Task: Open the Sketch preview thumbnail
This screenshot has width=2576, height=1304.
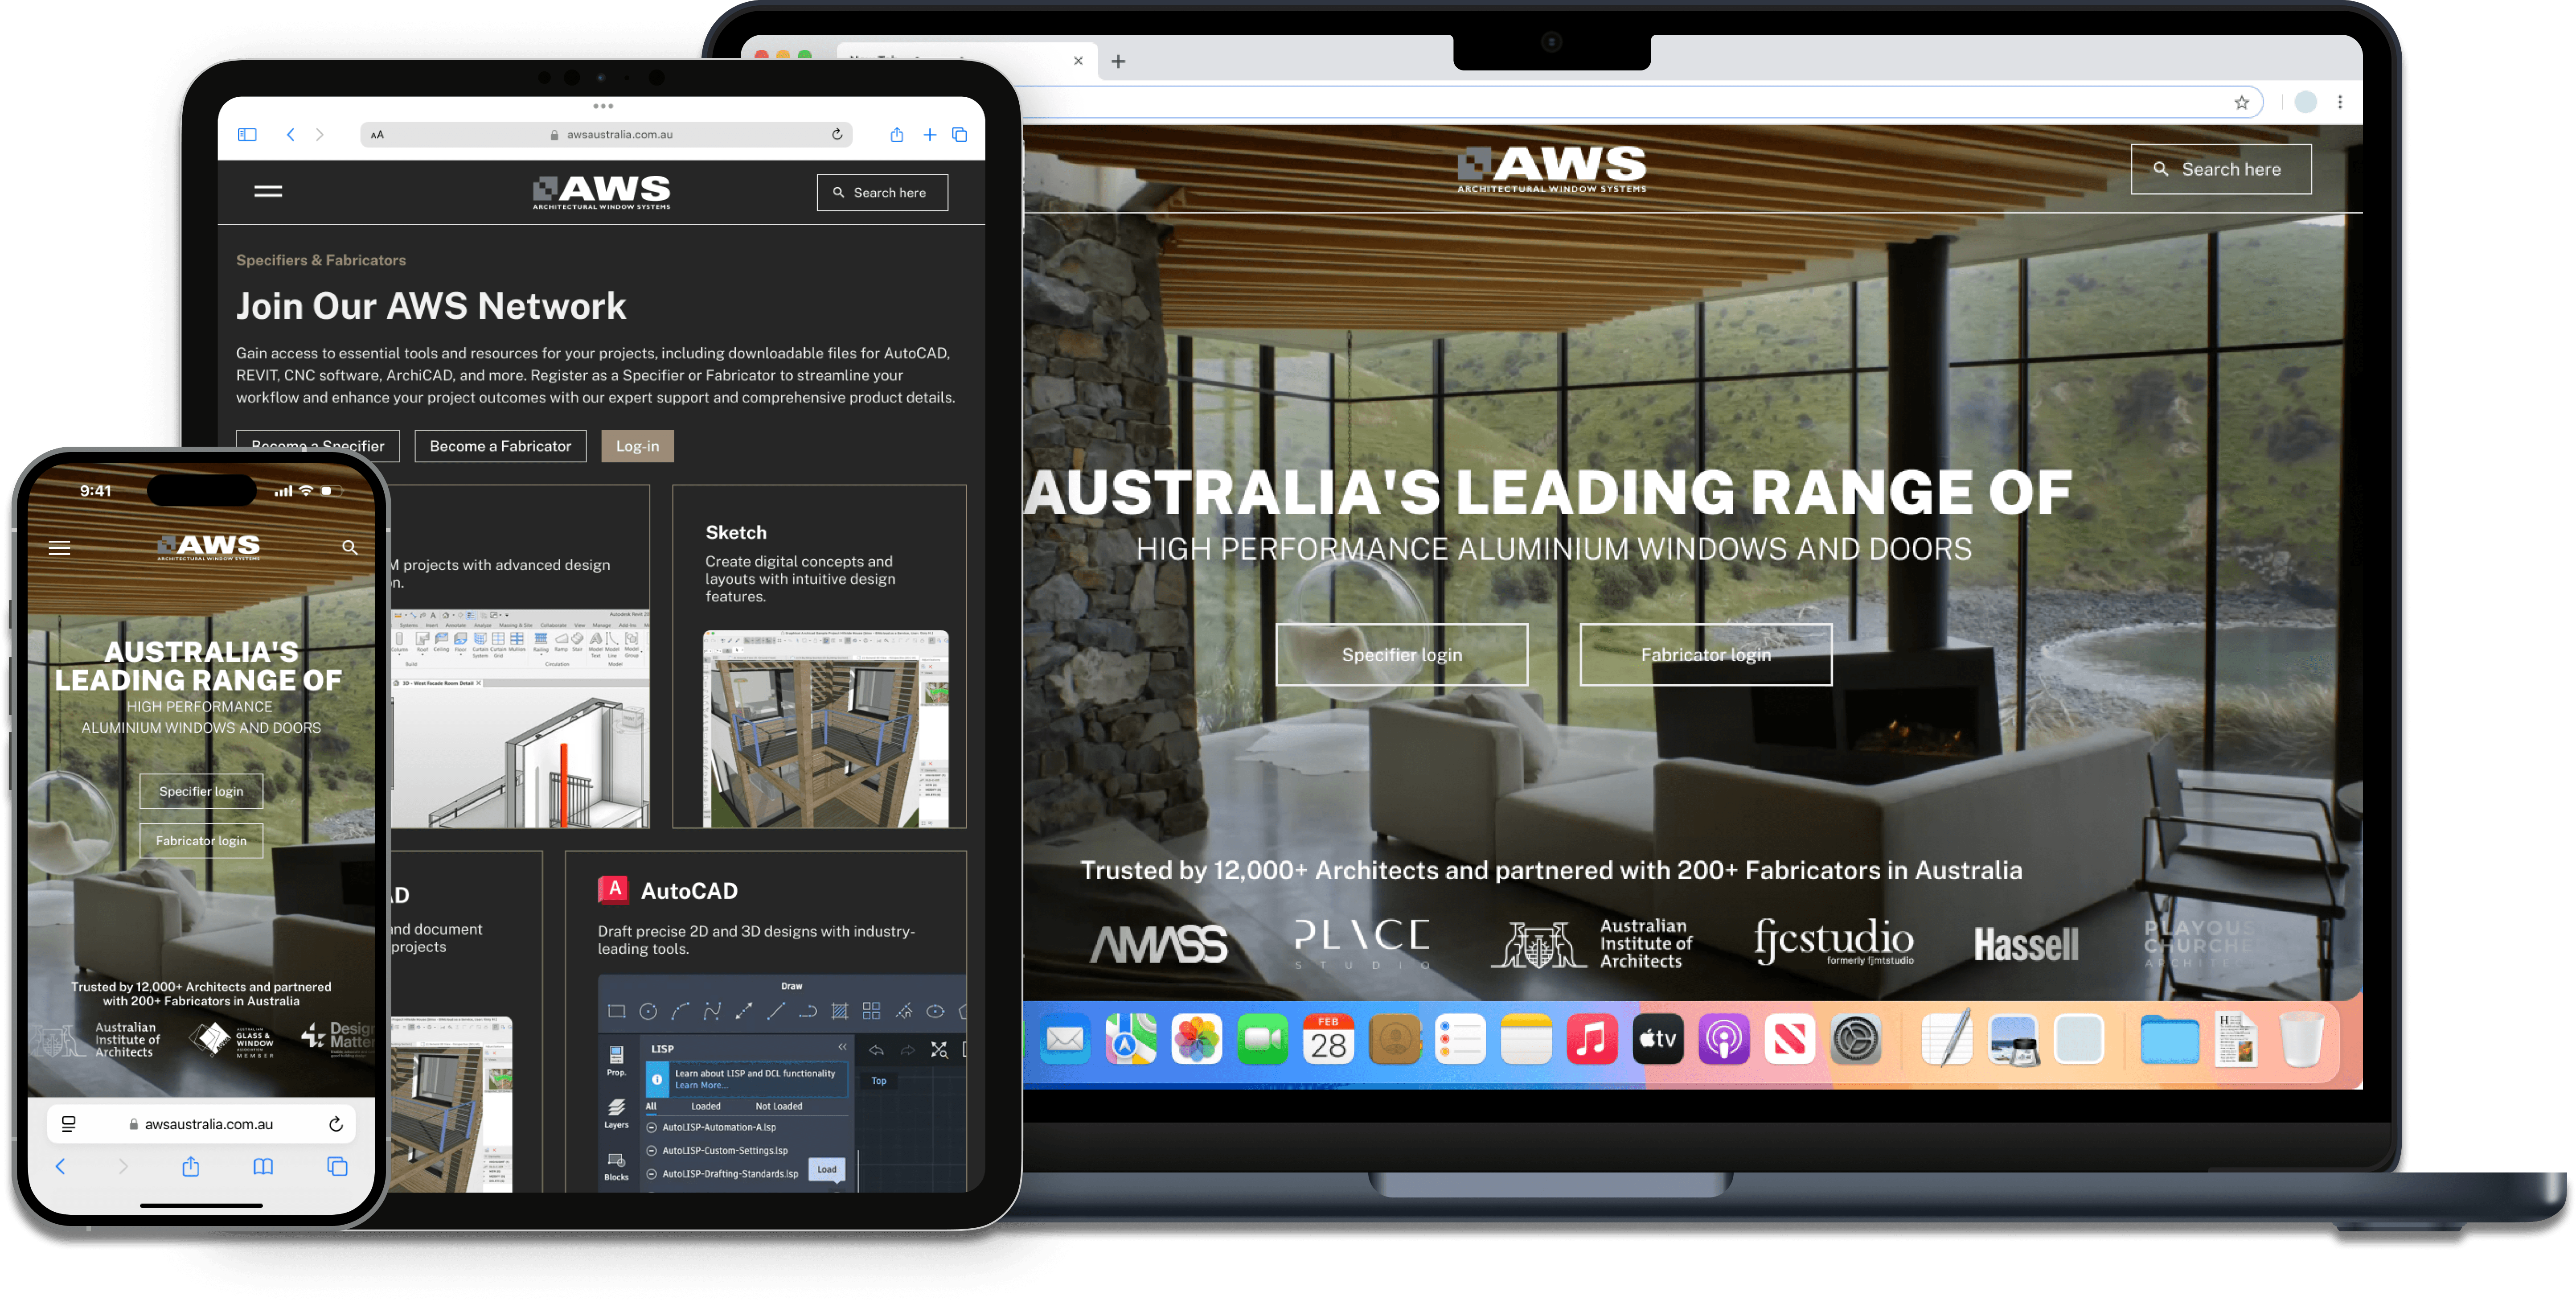Action: pos(825,728)
